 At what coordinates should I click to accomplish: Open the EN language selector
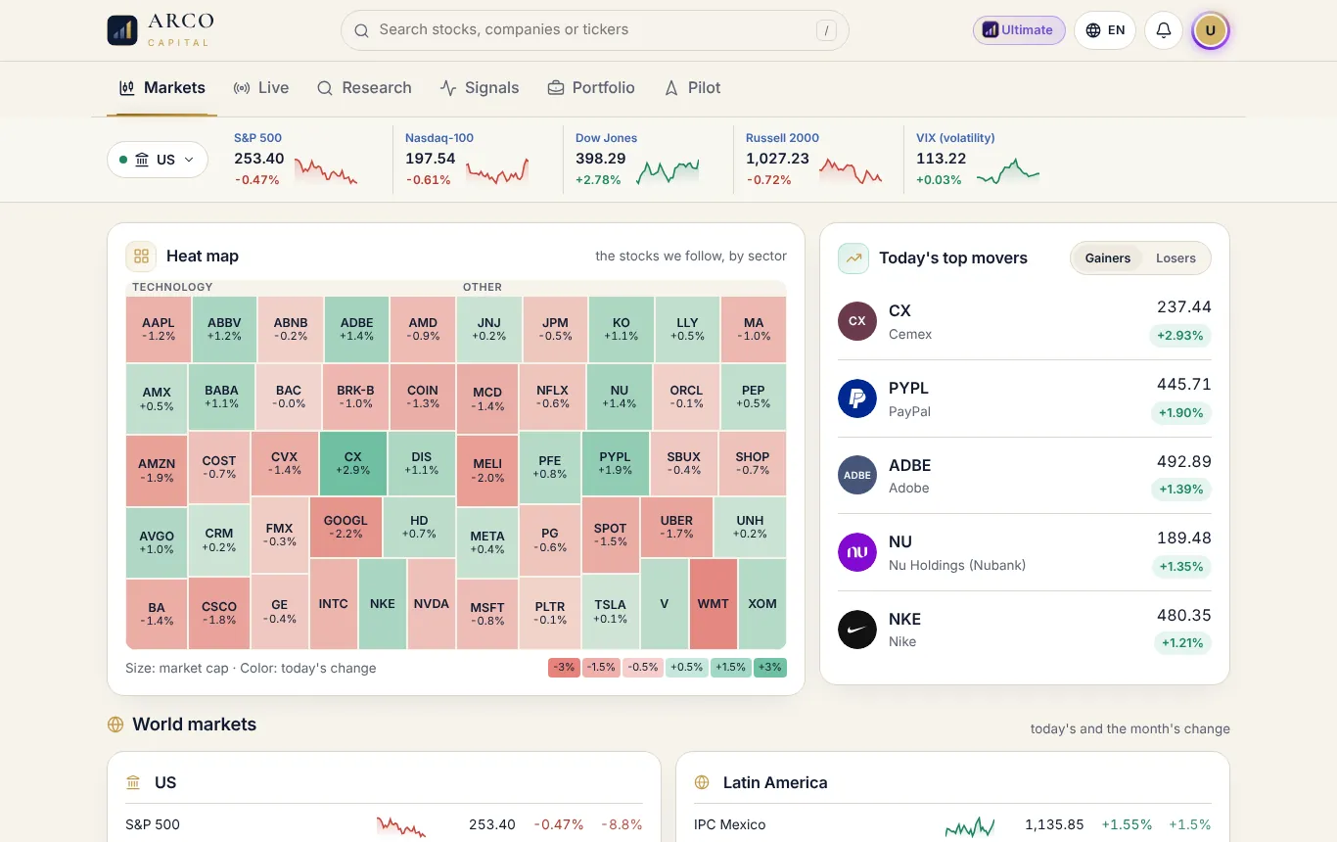tap(1104, 30)
